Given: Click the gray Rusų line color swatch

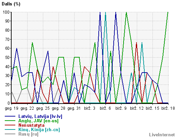Looking at the screenshot, I should click(10, 134).
